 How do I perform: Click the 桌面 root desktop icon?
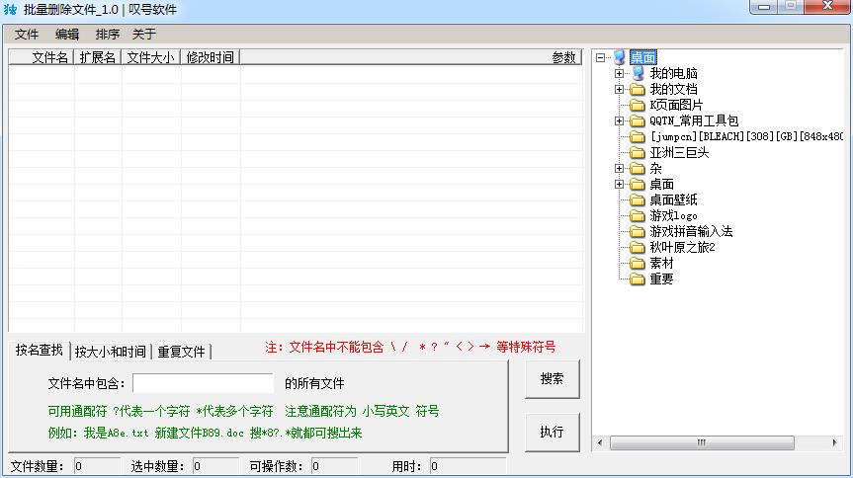619,57
